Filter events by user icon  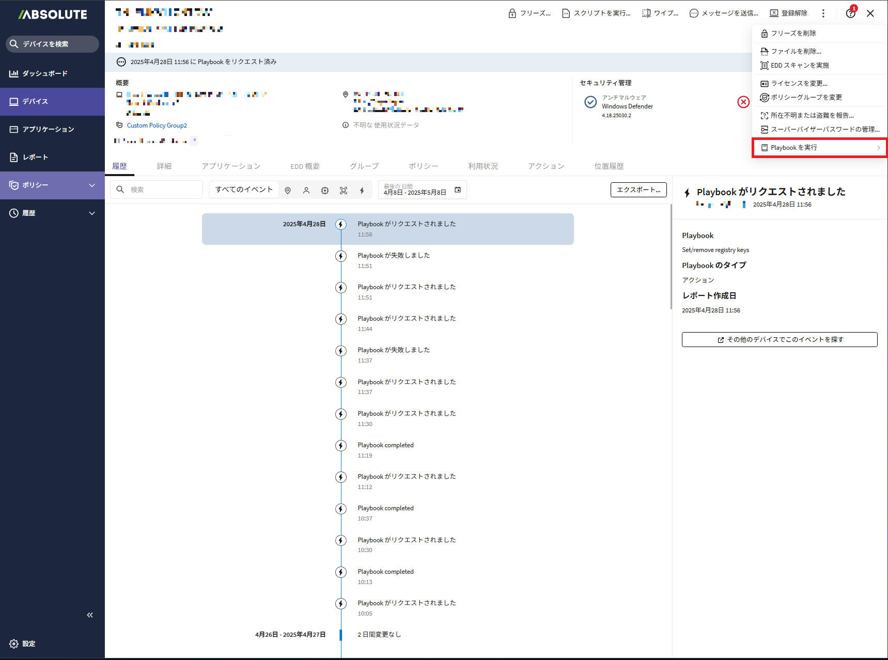tap(306, 191)
